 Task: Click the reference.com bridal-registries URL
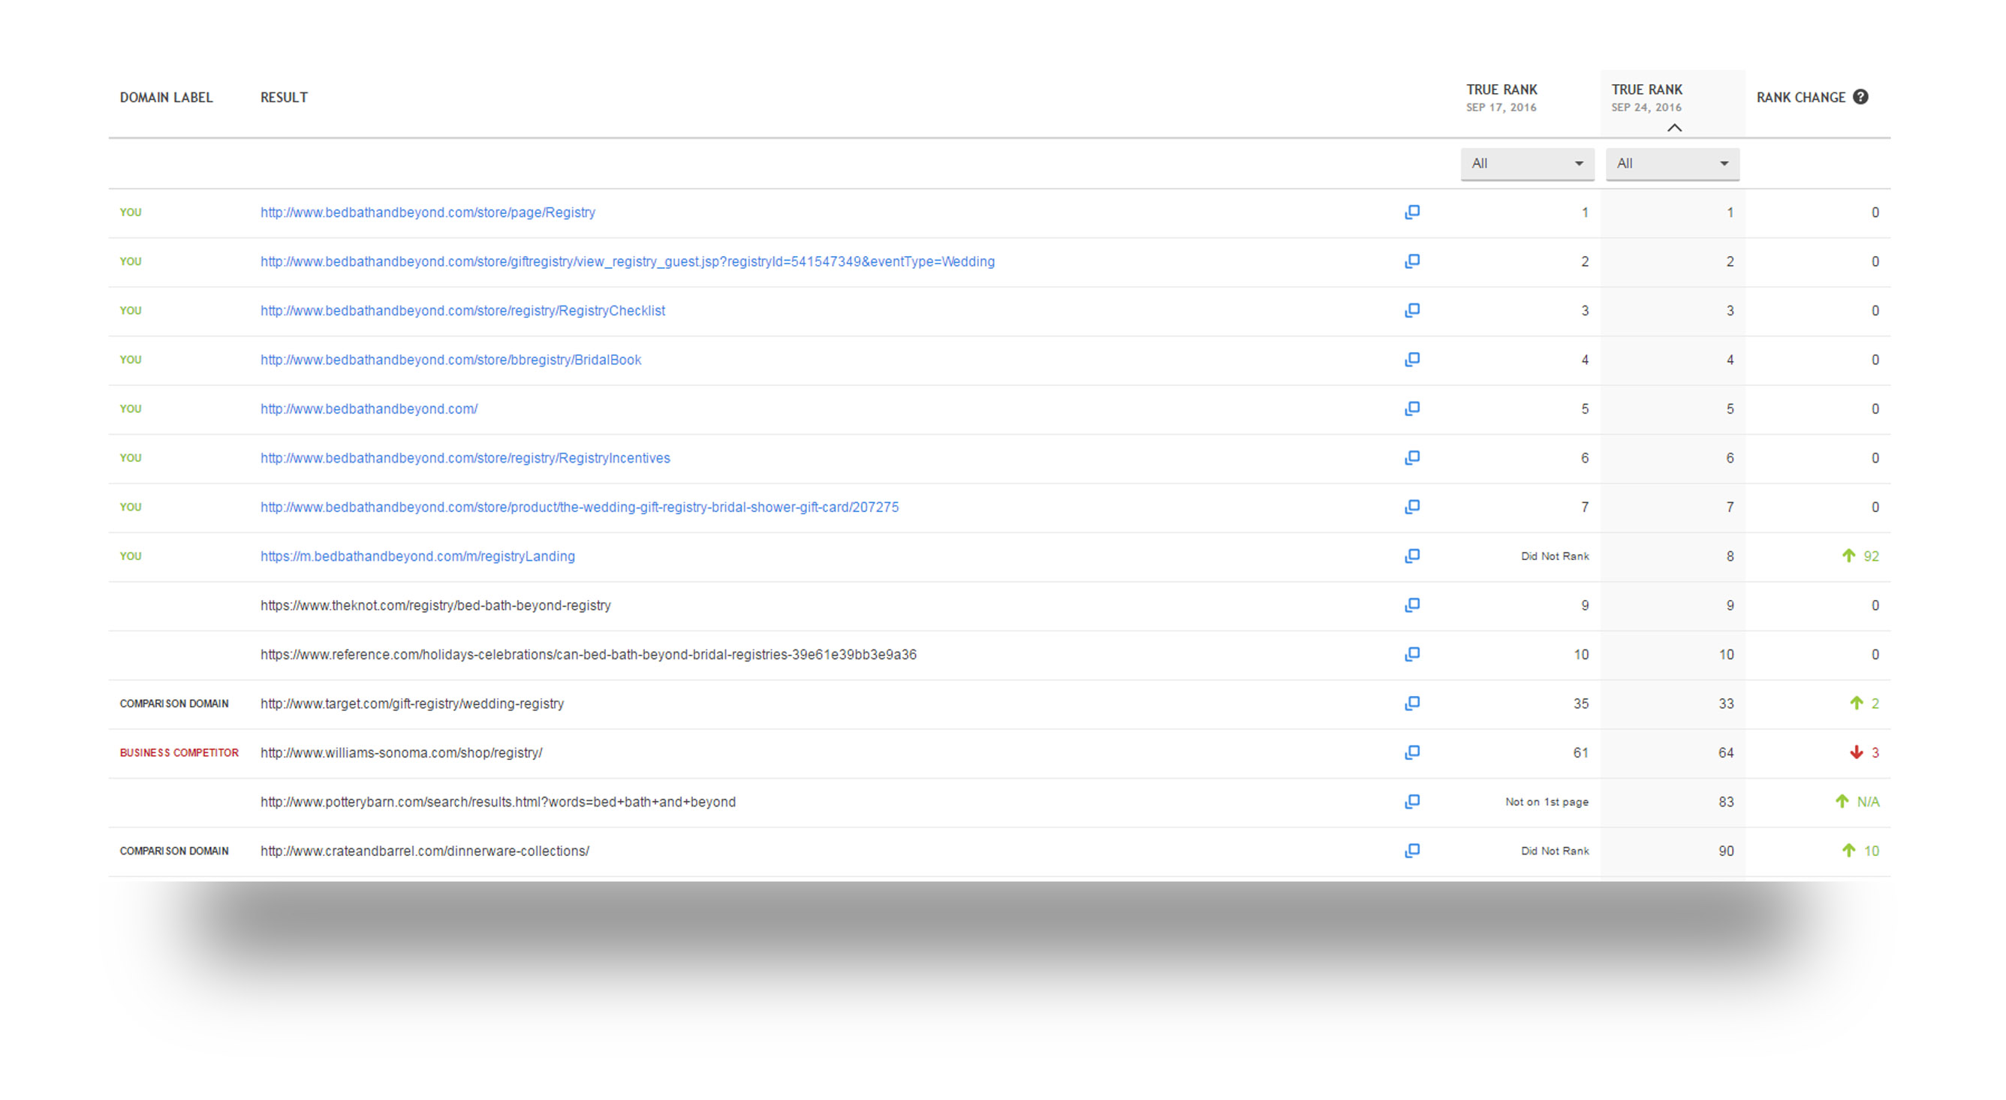point(588,653)
